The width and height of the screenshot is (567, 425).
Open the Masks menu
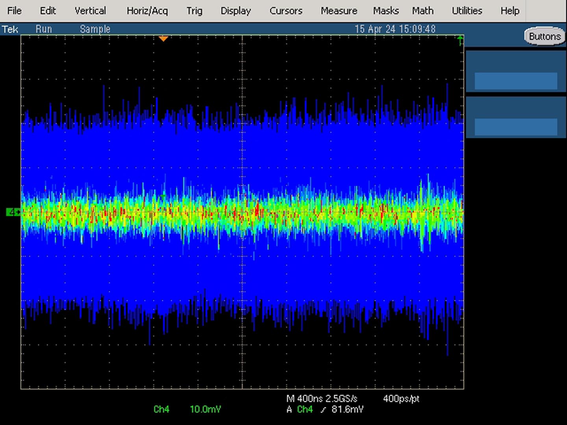(386, 11)
